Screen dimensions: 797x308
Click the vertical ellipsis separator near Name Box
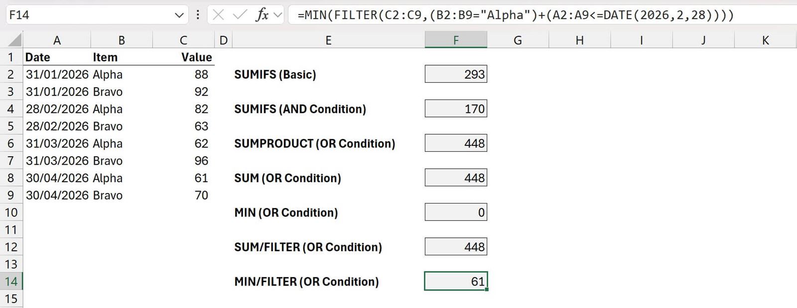(x=198, y=14)
